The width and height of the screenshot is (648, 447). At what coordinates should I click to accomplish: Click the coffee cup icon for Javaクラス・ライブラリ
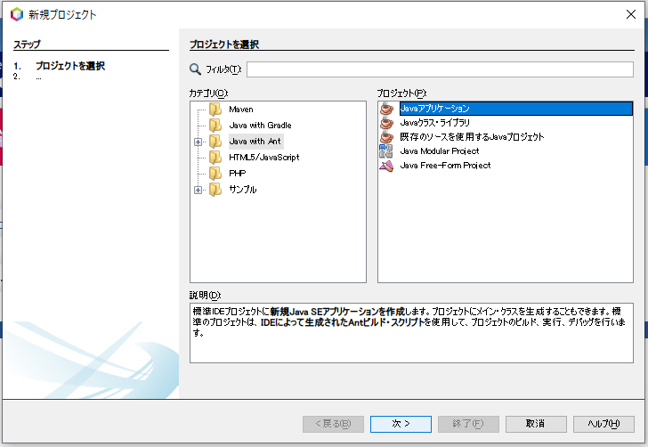pyautogui.click(x=386, y=123)
